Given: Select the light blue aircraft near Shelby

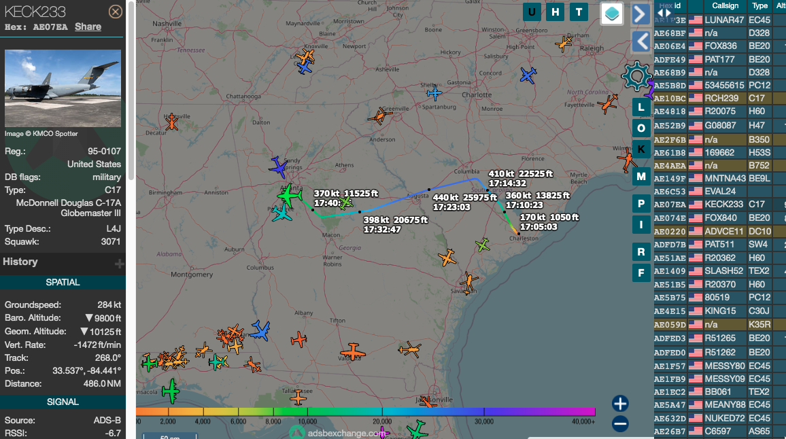Looking at the screenshot, I should click(x=434, y=92).
